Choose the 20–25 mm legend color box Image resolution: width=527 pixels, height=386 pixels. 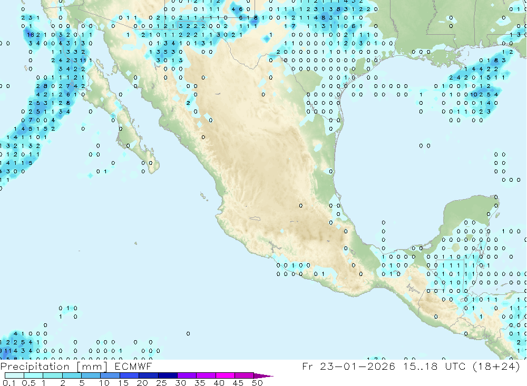tap(149, 375)
